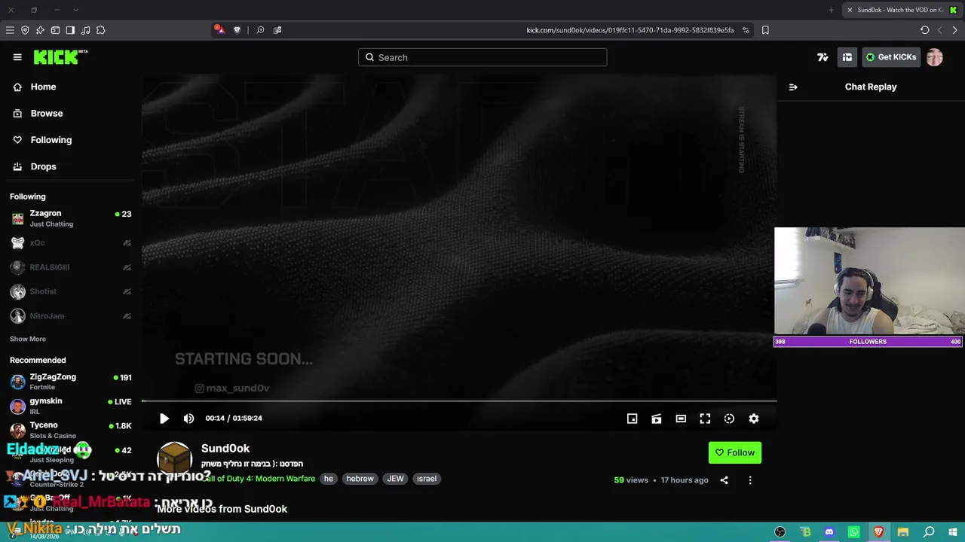
Task: Open Tyceno's Slots & Casino stream
Action: [72, 430]
